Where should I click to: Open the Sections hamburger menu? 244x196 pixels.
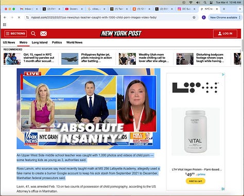pyautogui.click(x=15, y=33)
